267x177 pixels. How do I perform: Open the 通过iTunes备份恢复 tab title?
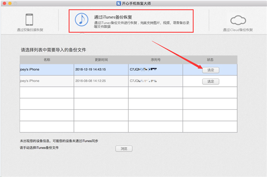(113, 17)
